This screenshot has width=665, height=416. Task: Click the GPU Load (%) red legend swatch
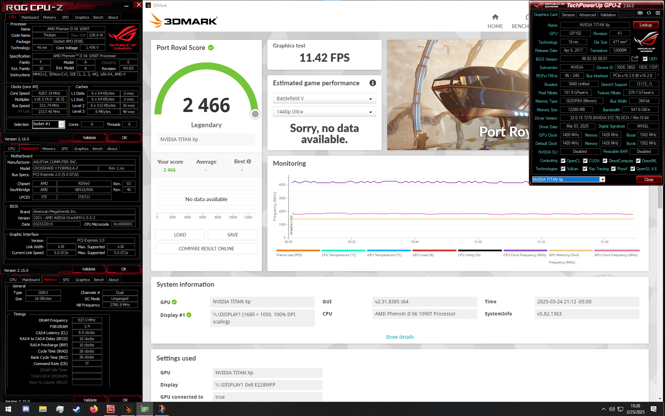click(434, 250)
